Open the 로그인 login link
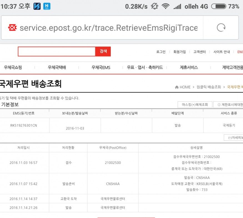The image size is (243, 218). tap(161, 52)
